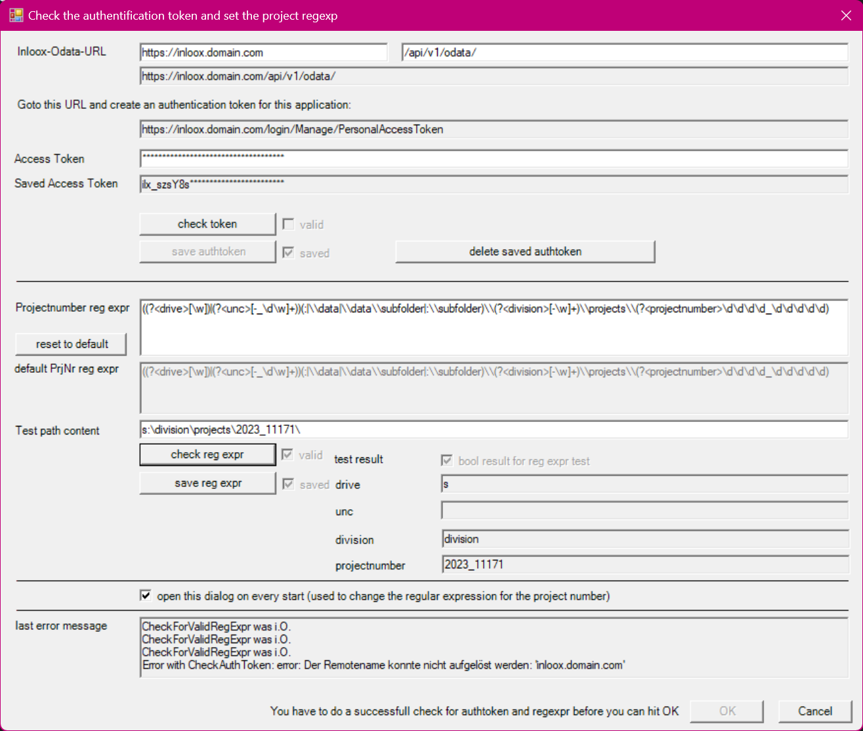Image resolution: width=863 pixels, height=731 pixels.
Task: Click the empty unc result field
Action: point(645,511)
